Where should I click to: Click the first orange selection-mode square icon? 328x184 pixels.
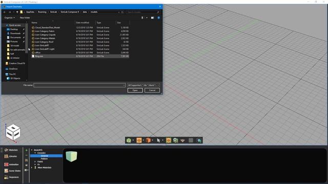pyautogui.click(x=139, y=141)
